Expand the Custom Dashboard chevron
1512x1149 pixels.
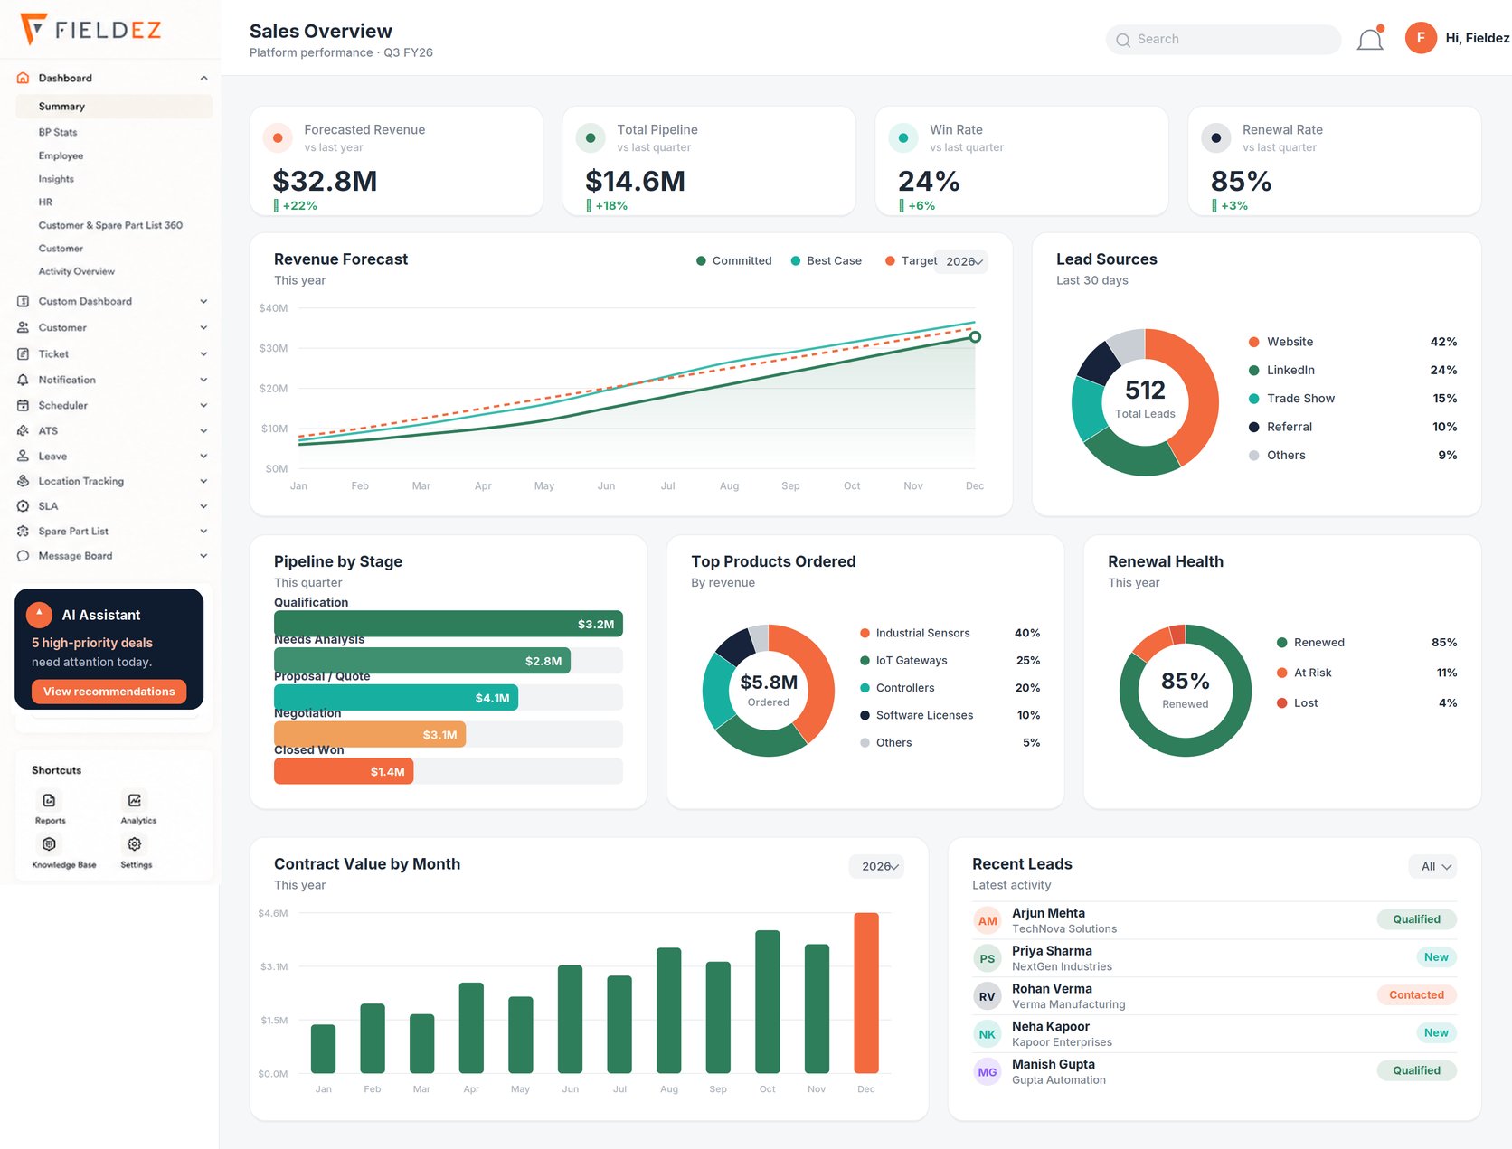[x=203, y=301]
